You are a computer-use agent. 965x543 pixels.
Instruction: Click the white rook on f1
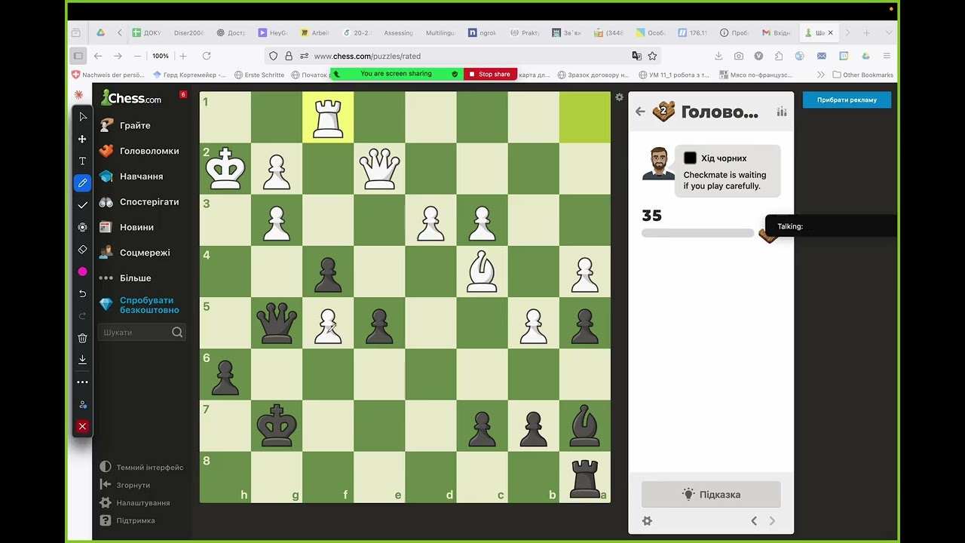[328, 118]
